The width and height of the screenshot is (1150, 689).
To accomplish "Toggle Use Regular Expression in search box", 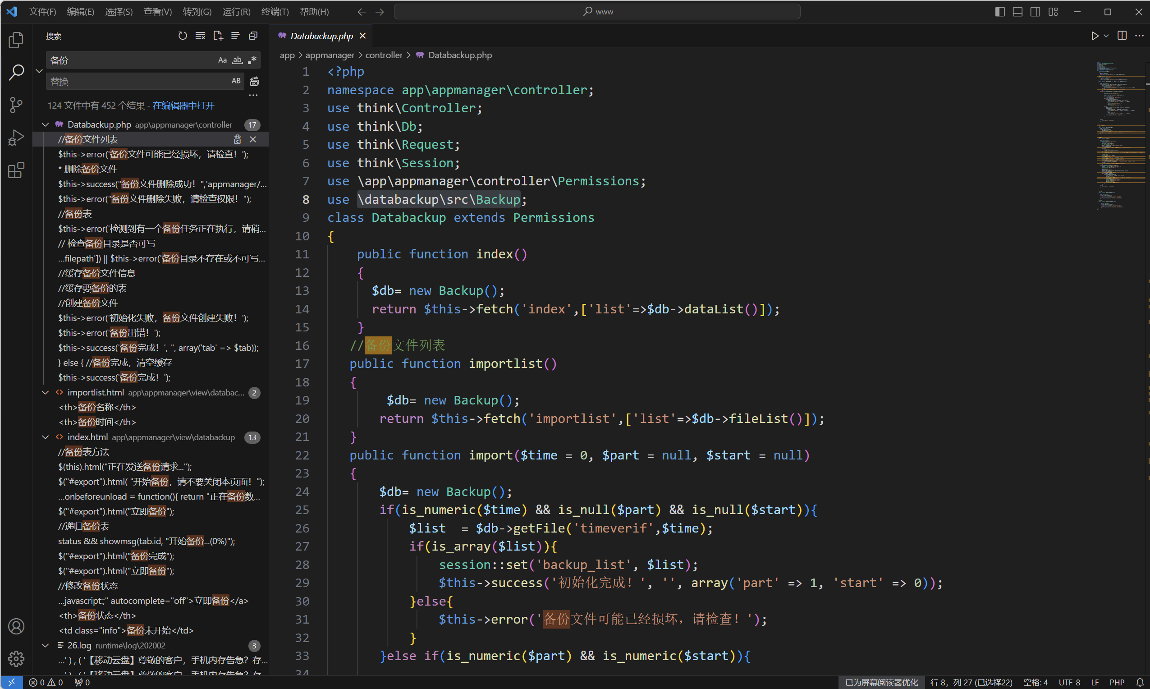I will [252, 60].
